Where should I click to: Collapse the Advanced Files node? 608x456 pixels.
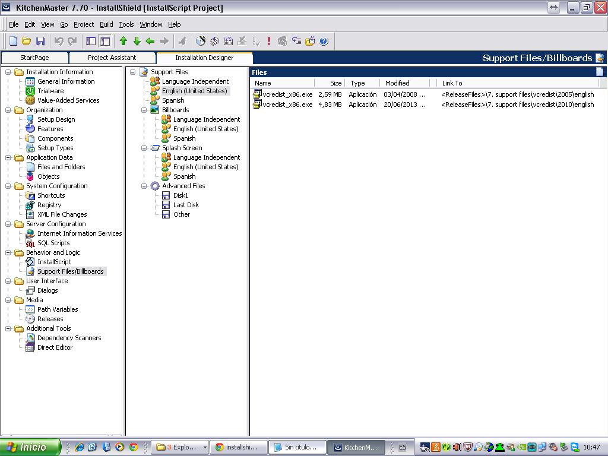144,186
